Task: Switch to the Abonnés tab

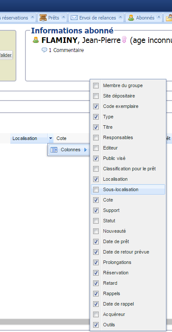Action: pos(144,18)
